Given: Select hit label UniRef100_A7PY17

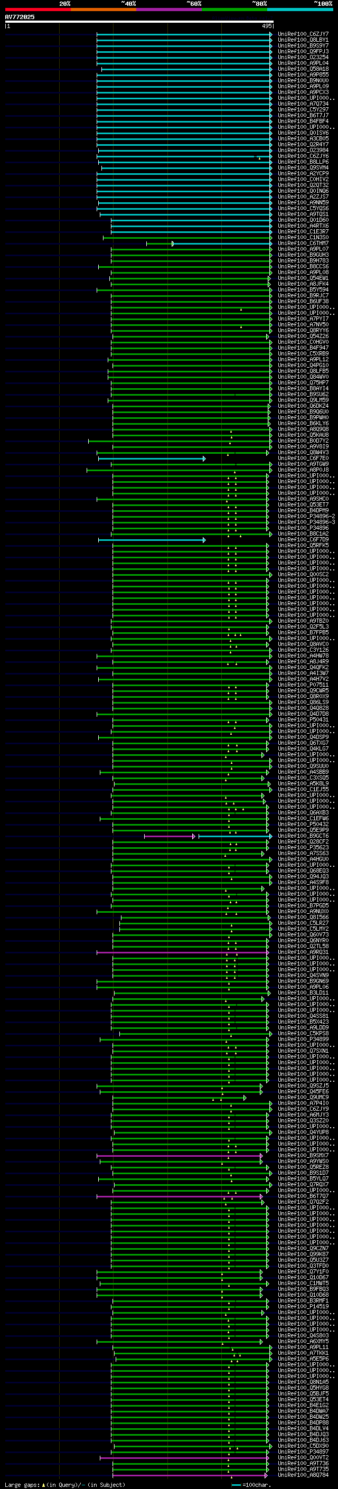Looking at the screenshot, I should click(x=303, y=319).
